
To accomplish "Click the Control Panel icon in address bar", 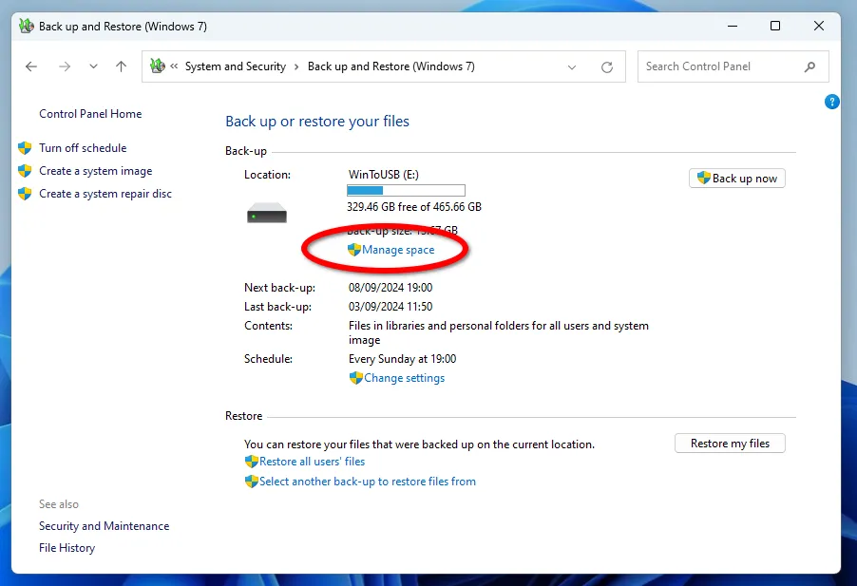I will [158, 66].
